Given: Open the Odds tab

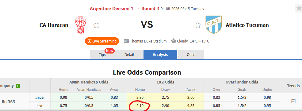Looking at the screenshot, I should [x=191, y=54].
